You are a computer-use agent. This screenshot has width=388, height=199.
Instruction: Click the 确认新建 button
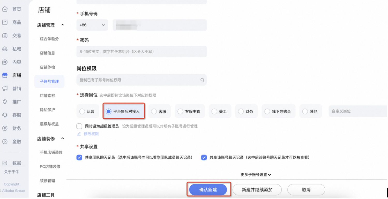[x=208, y=190]
